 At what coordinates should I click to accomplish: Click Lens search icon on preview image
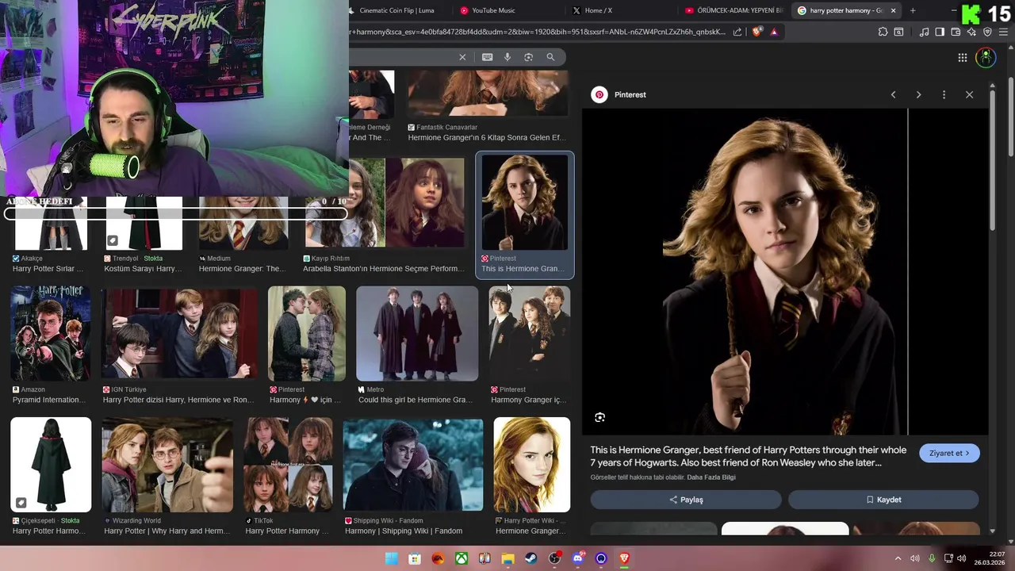pos(599,417)
